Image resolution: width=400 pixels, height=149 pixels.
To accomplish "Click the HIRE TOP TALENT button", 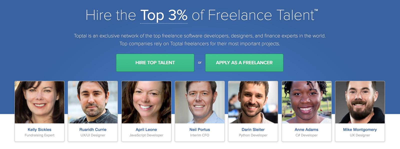I will tap(155, 63).
